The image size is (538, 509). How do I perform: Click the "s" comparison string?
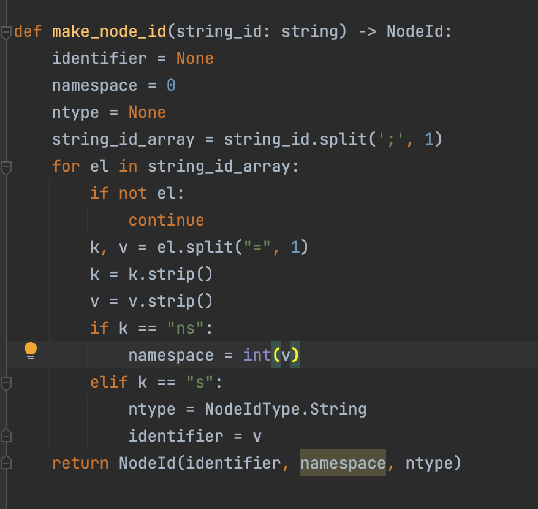[201, 381]
